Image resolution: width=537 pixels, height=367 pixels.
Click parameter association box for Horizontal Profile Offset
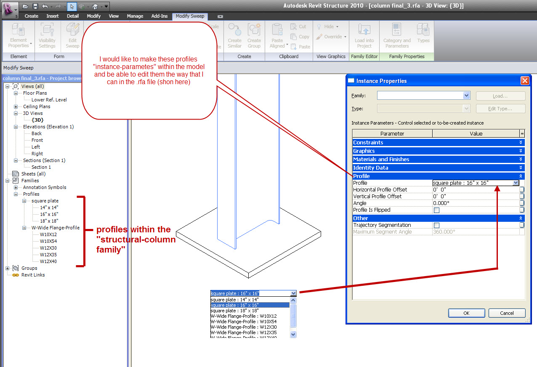pos(522,190)
